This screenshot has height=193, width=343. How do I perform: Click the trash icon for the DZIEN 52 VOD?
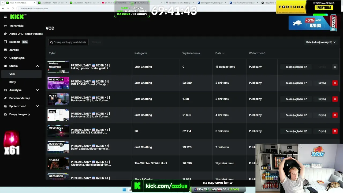tap(335, 67)
